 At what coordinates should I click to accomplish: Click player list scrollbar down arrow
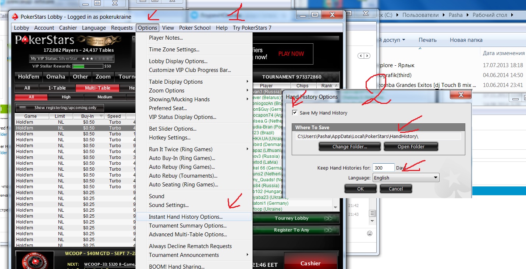(335, 208)
